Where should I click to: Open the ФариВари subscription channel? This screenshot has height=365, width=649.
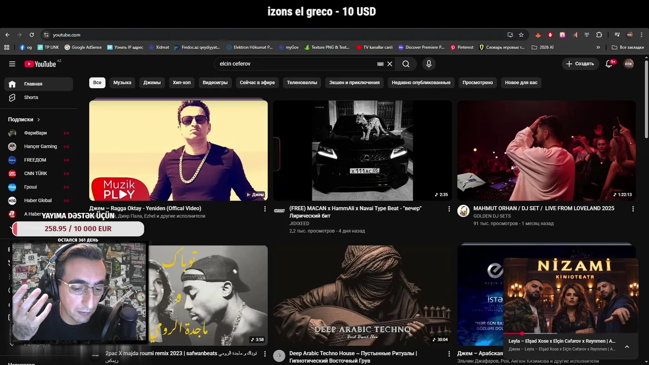39,133
